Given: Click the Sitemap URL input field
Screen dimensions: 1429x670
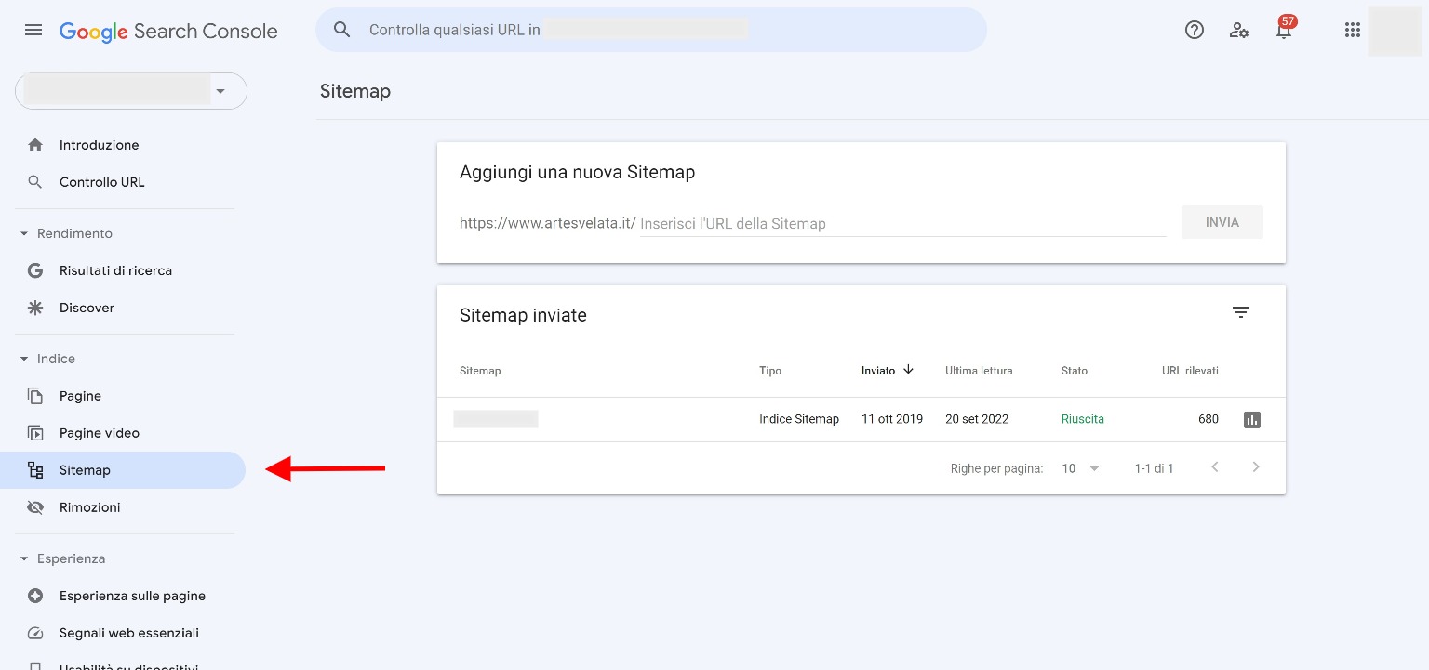Looking at the screenshot, I should pos(902,223).
